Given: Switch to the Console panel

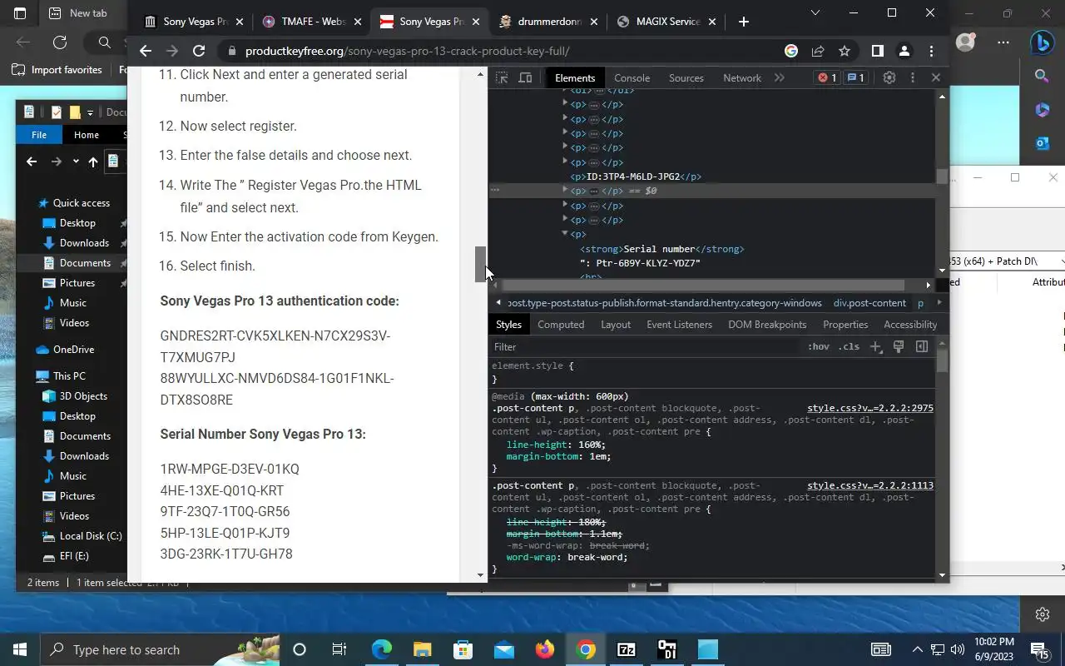Looking at the screenshot, I should [x=632, y=77].
